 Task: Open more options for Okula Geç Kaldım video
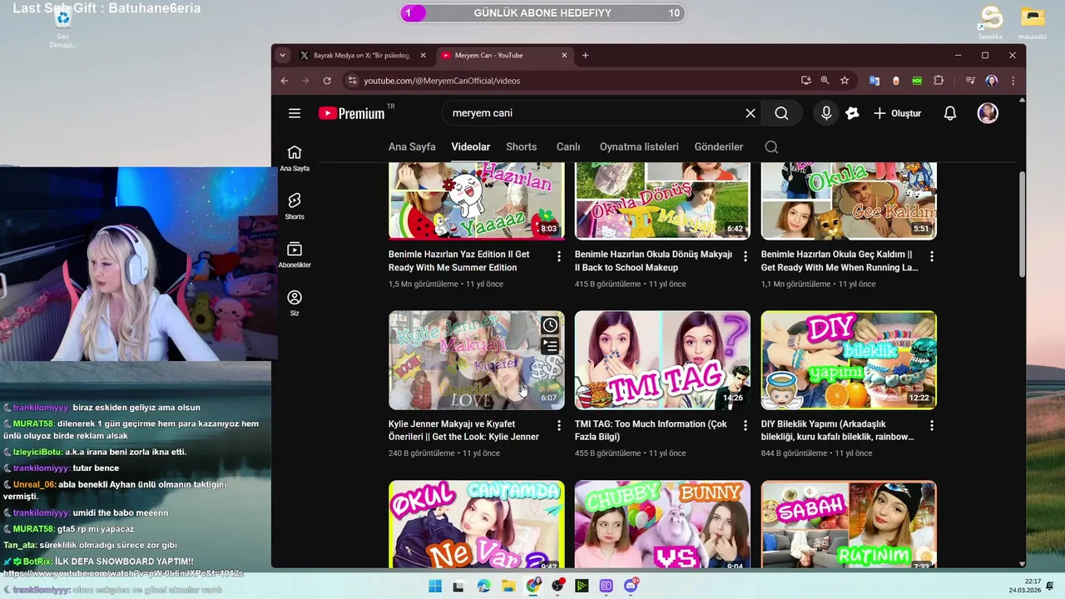(932, 256)
